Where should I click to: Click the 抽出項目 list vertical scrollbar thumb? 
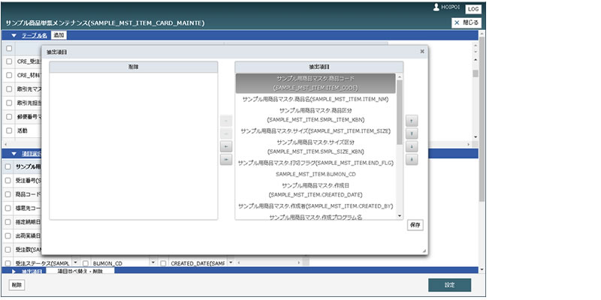pos(400,112)
